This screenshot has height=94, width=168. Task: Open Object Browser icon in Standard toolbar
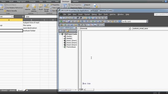point(113,21)
